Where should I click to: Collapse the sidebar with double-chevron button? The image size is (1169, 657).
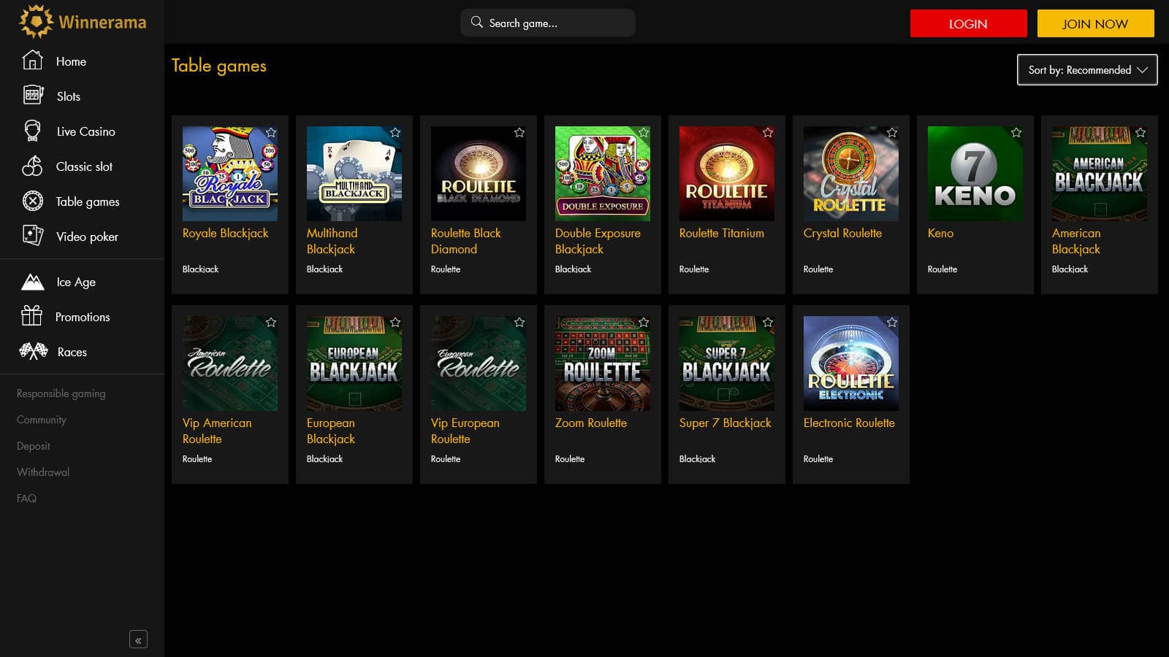[x=138, y=639]
